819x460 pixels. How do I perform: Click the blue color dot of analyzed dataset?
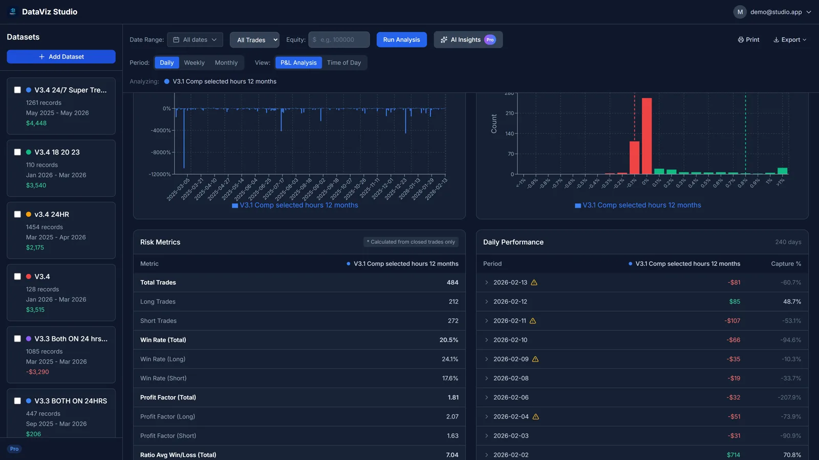pyautogui.click(x=167, y=82)
